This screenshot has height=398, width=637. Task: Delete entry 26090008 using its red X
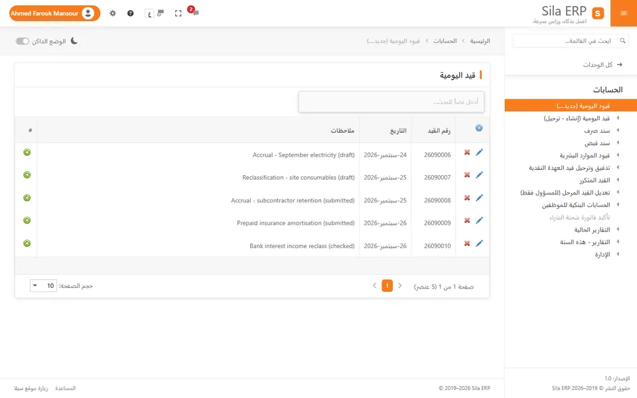click(x=467, y=198)
